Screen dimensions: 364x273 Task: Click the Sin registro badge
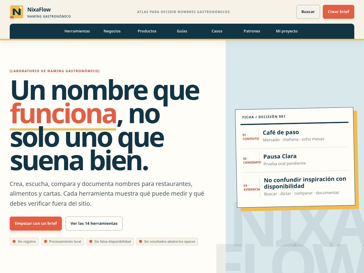click(x=24, y=241)
